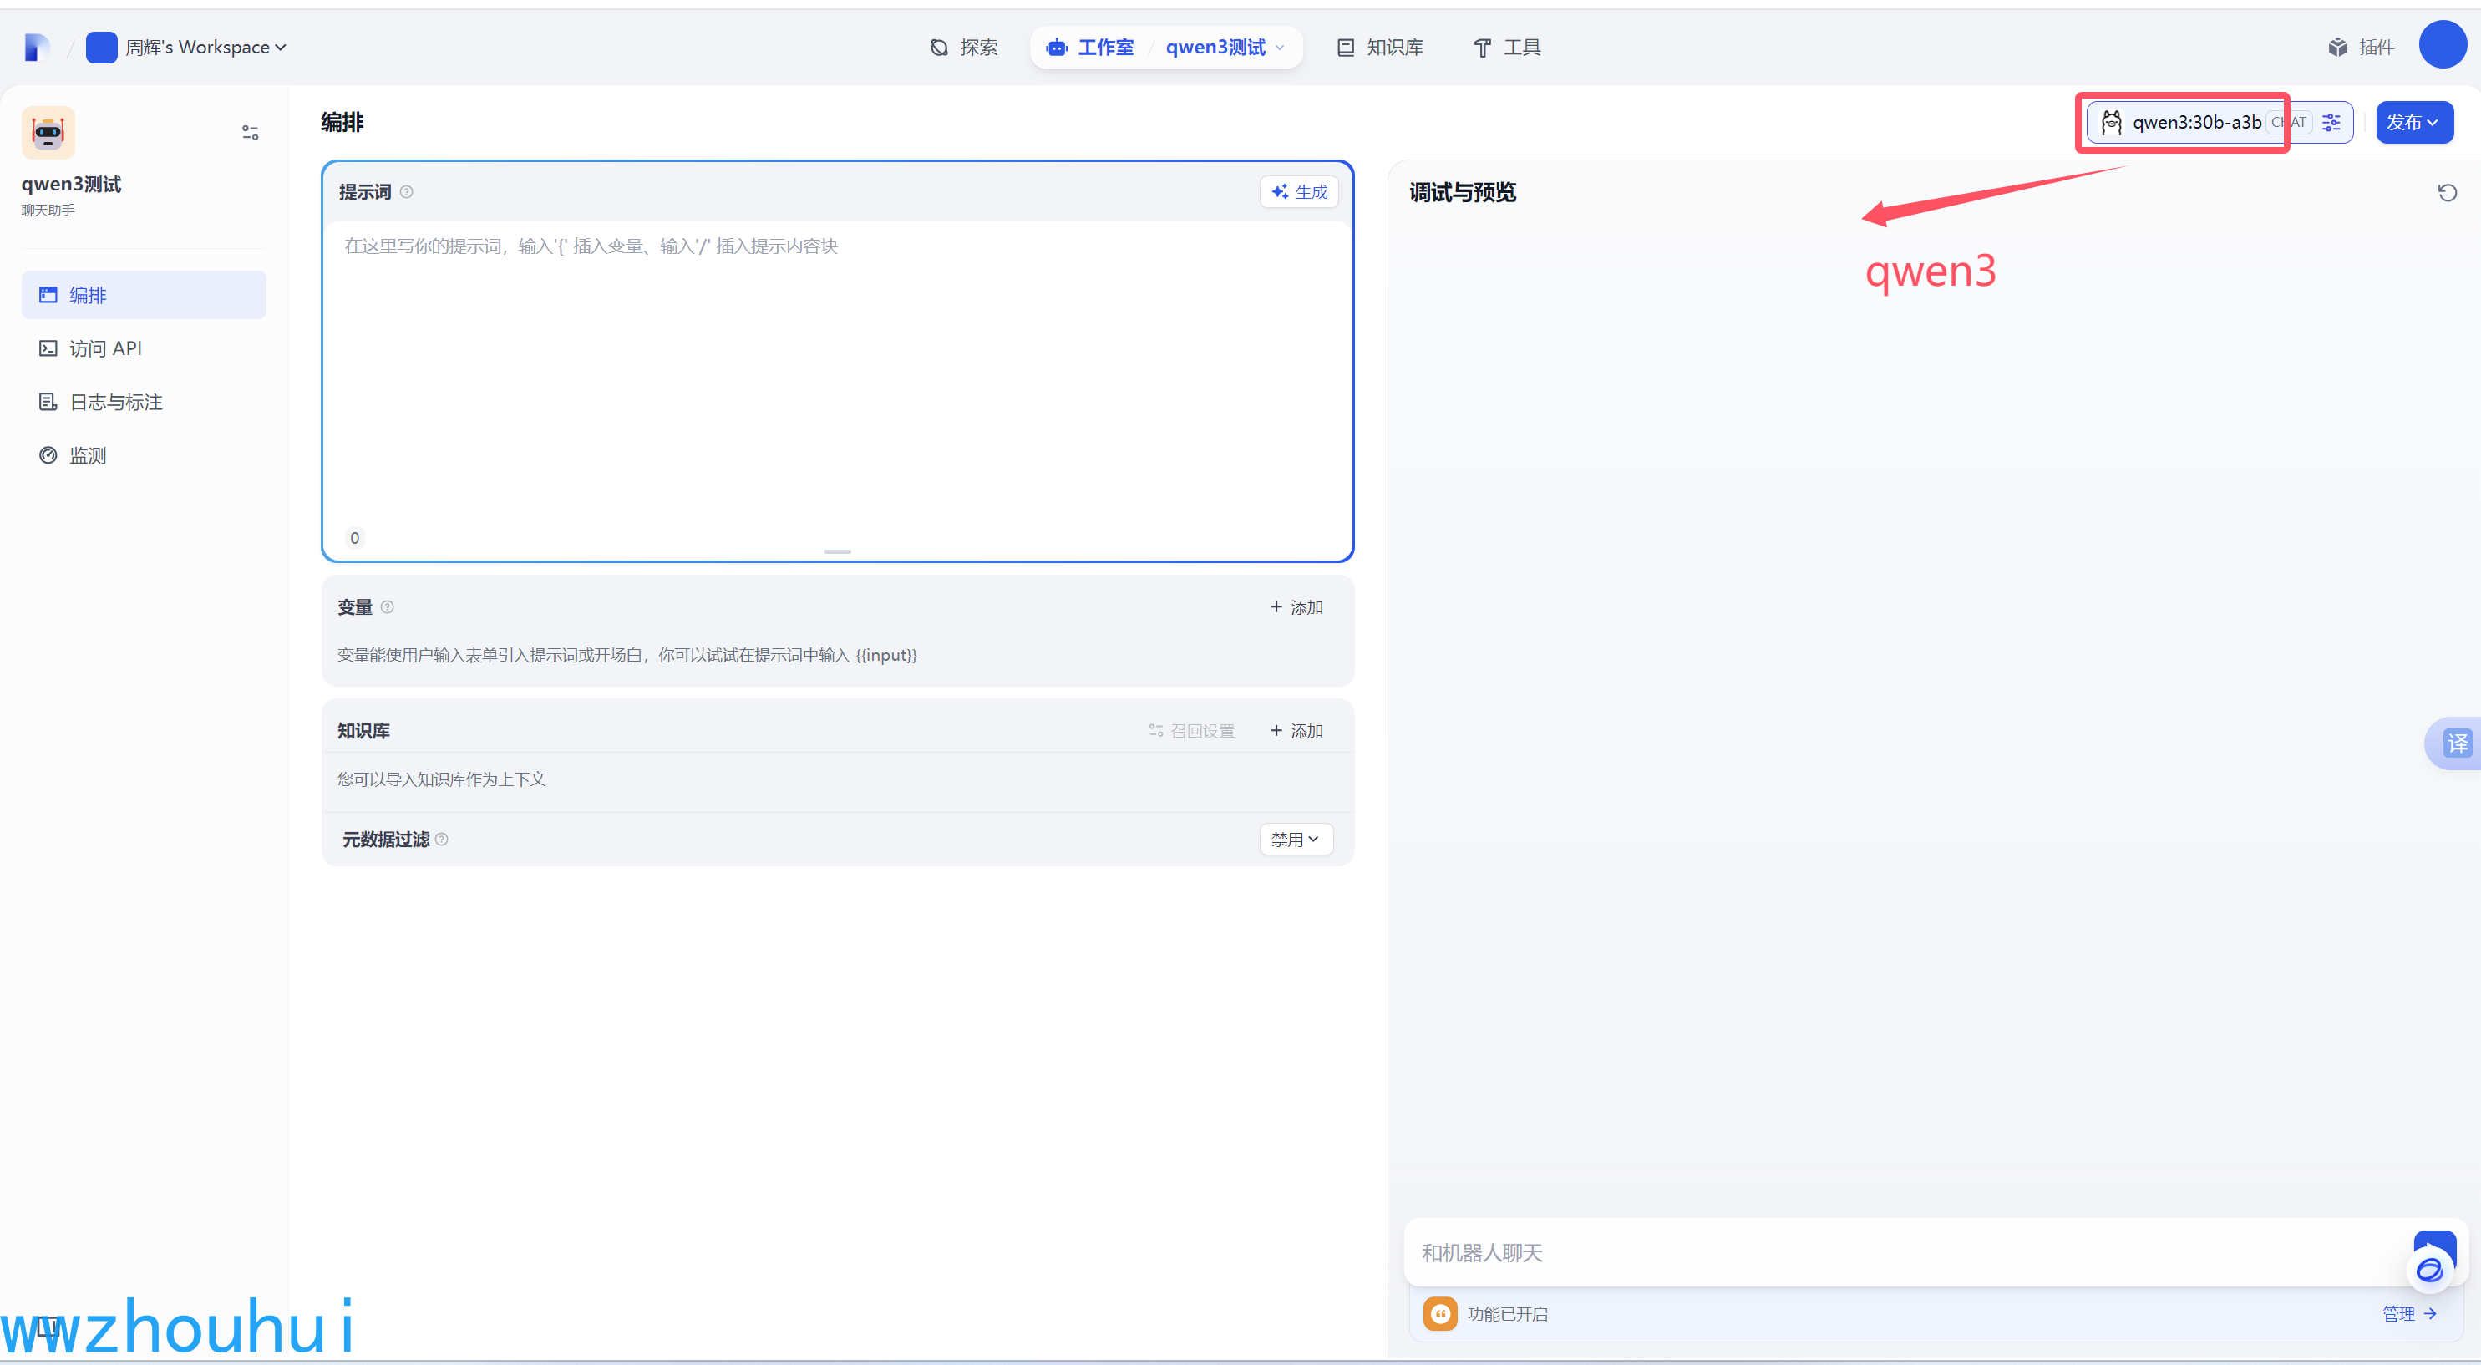
Task: Click the translate floating icon
Action: (2457, 743)
